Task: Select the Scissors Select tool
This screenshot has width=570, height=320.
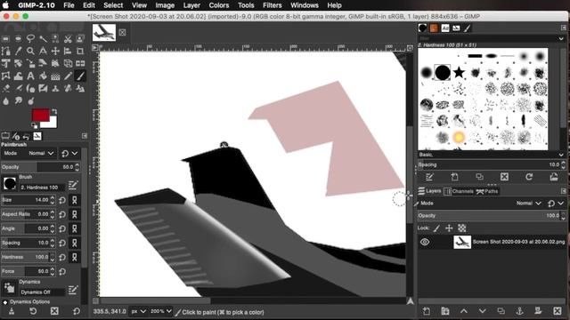Action: tap(68, 39)
